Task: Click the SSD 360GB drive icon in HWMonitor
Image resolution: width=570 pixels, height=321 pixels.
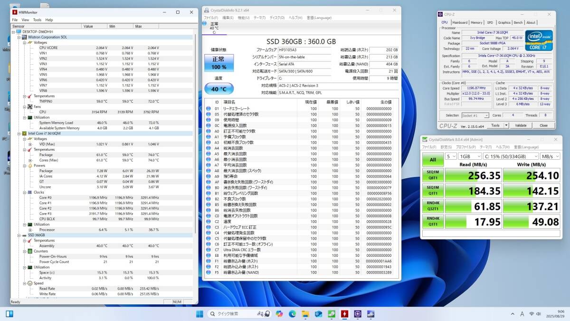Action: [x=24, y=235]
